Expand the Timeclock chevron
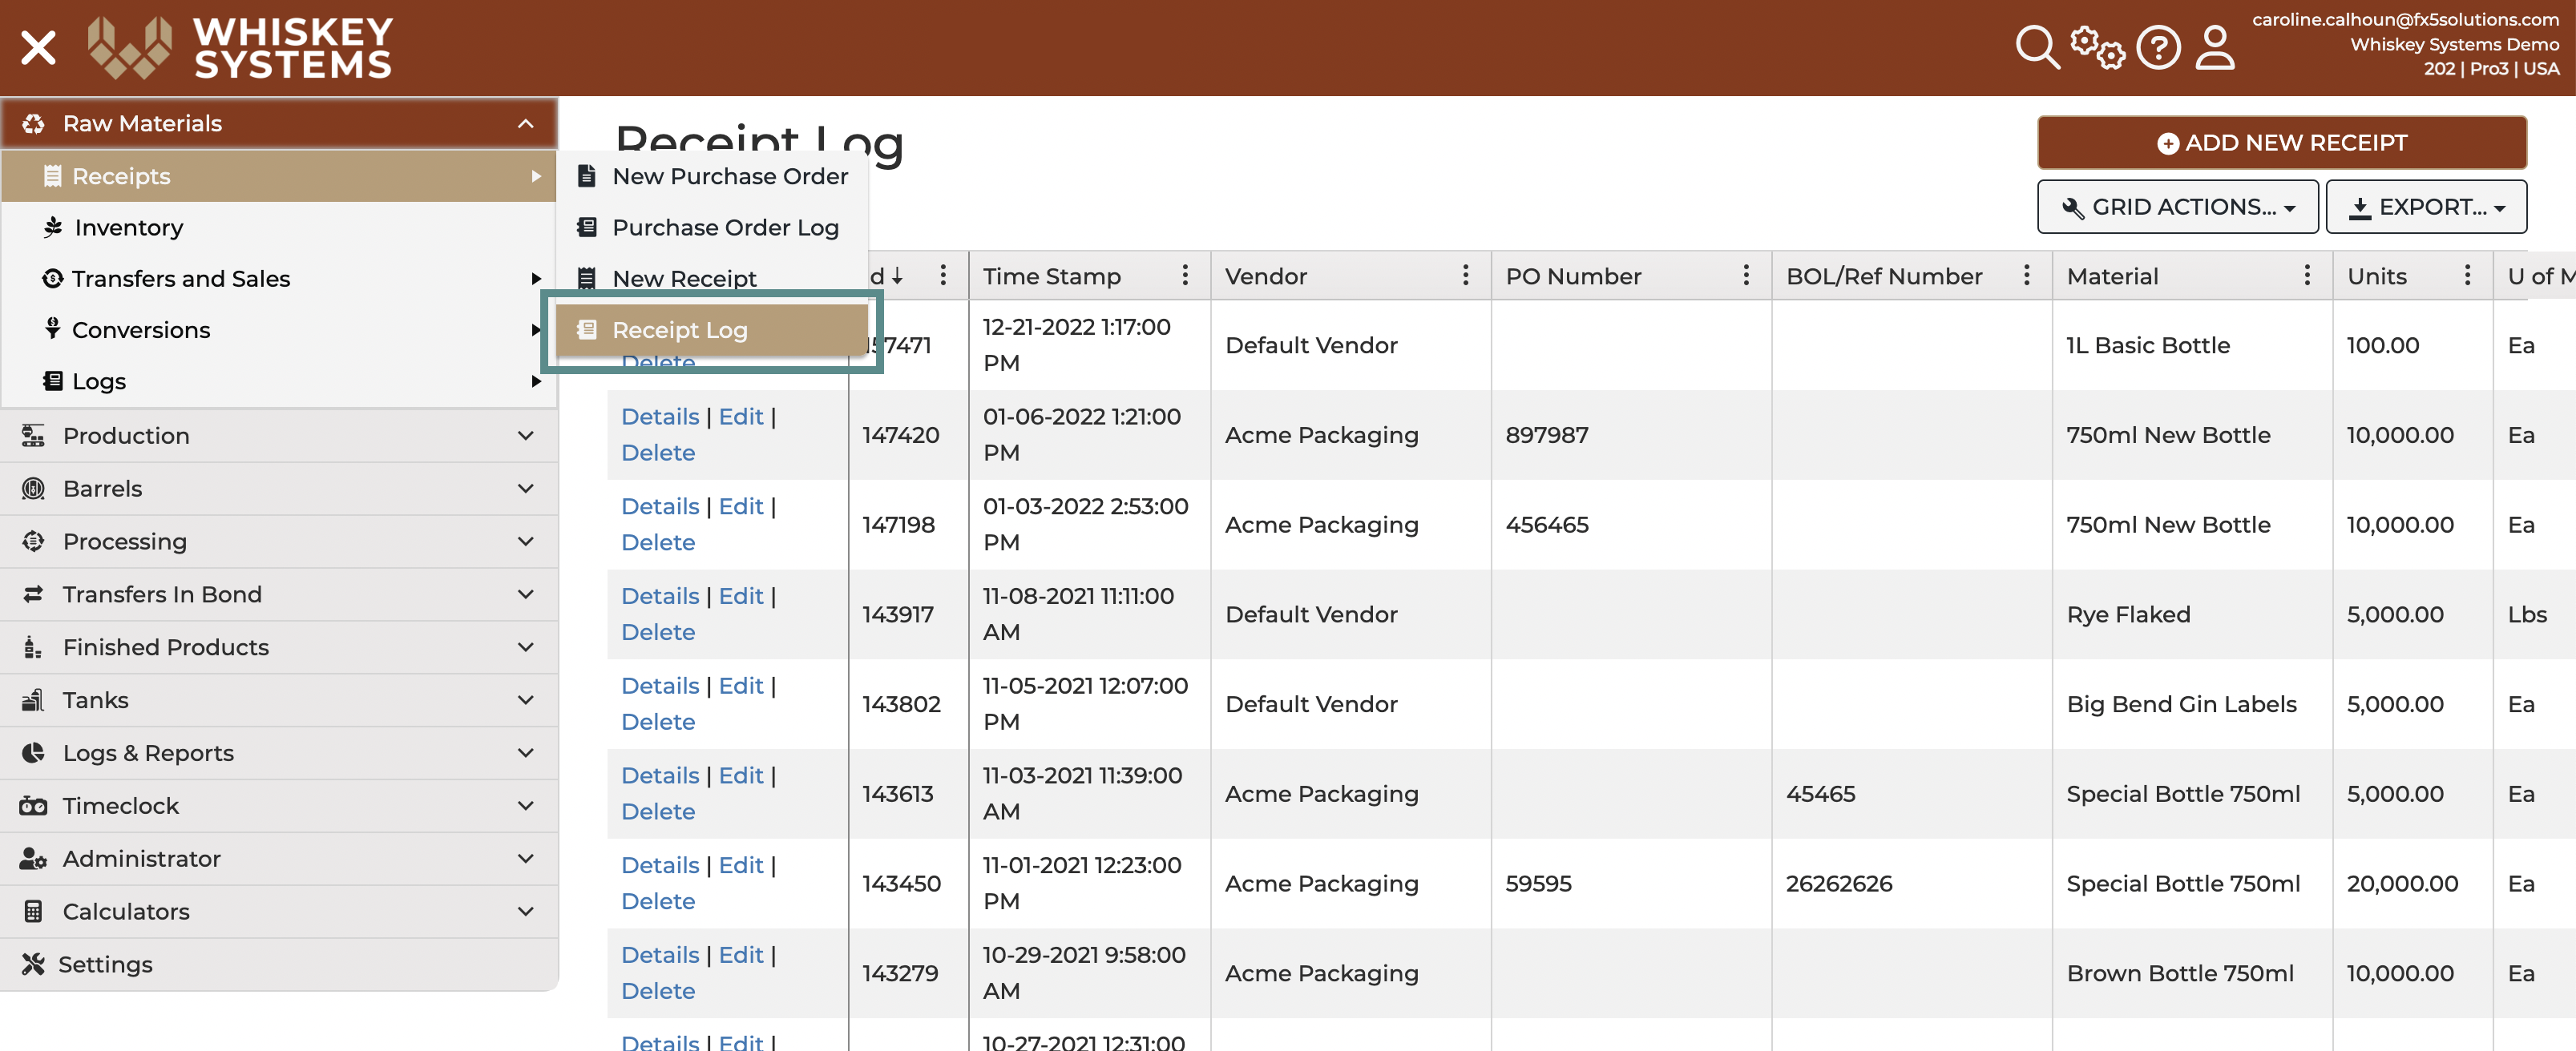Screen dimensions: 2576x1051 [525, 805]
